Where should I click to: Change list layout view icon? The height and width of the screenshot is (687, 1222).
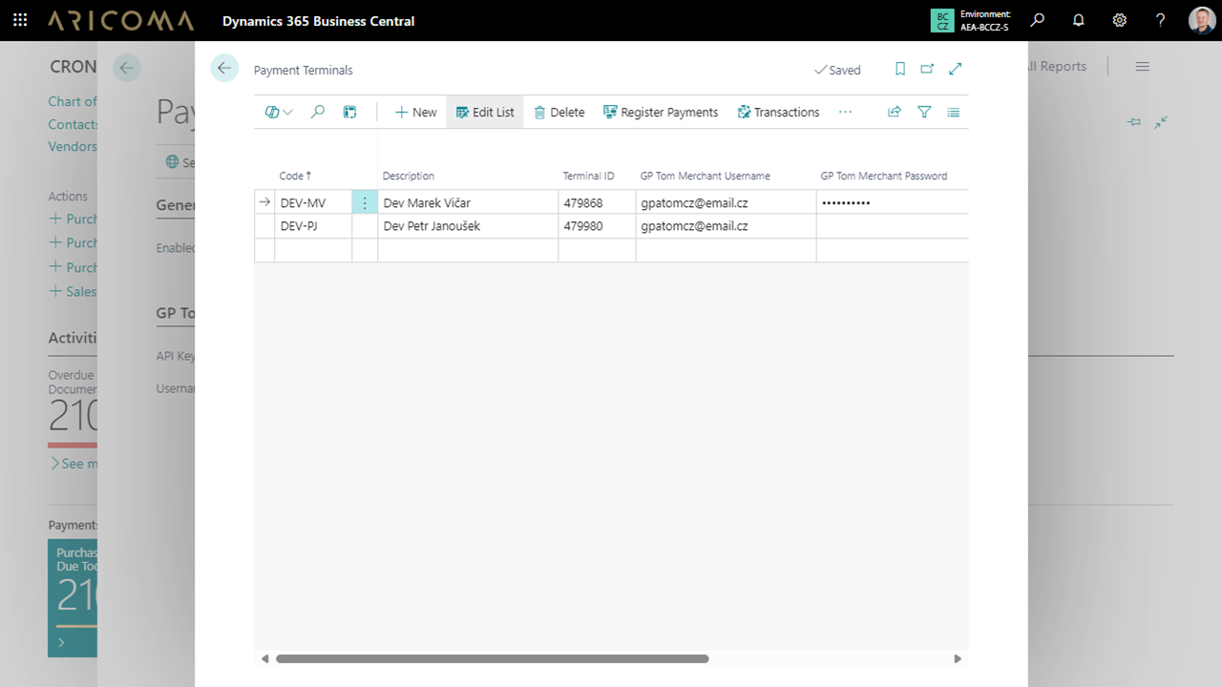[954, 112]
